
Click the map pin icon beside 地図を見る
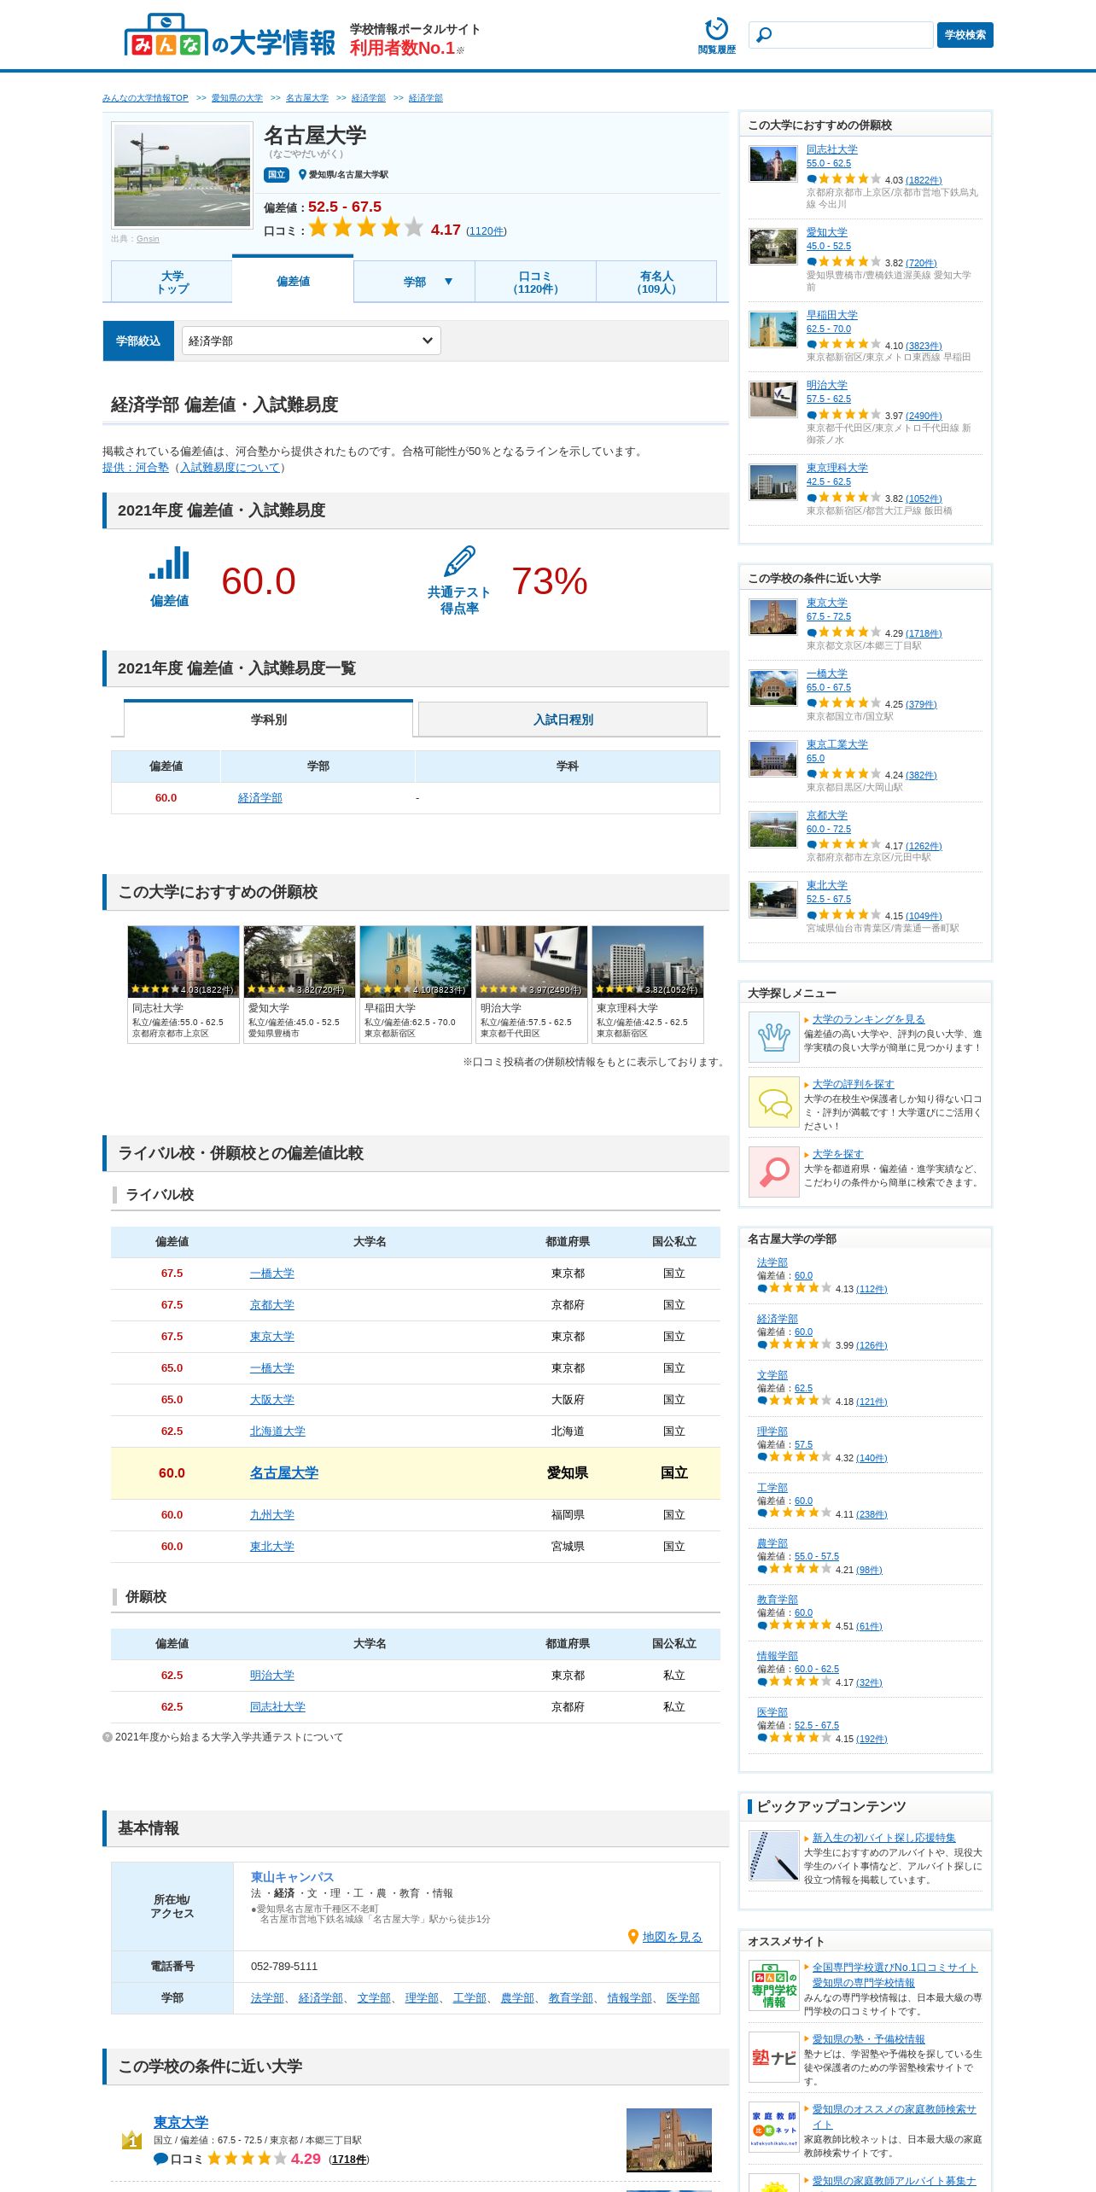point(633,1937)
